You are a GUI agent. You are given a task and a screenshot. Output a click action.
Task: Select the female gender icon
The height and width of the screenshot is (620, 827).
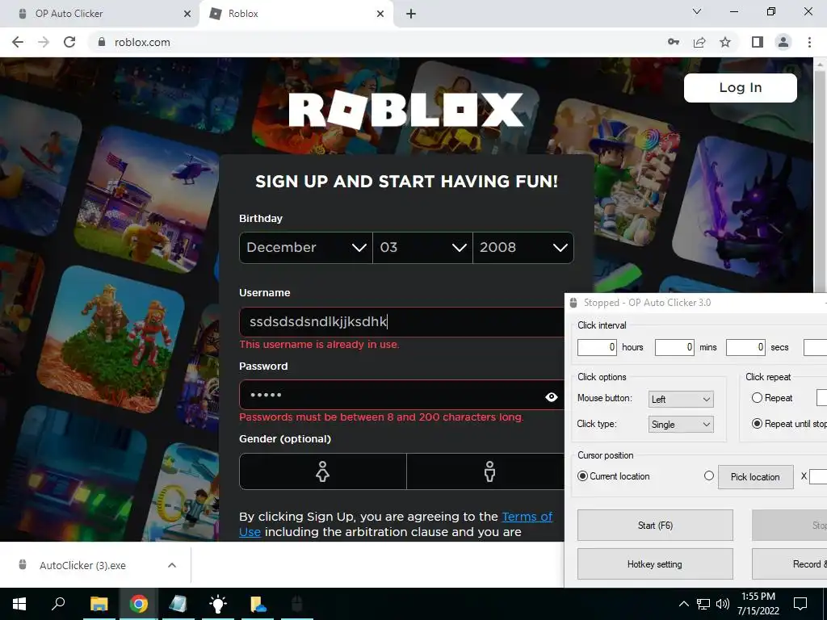coord(323,471)
